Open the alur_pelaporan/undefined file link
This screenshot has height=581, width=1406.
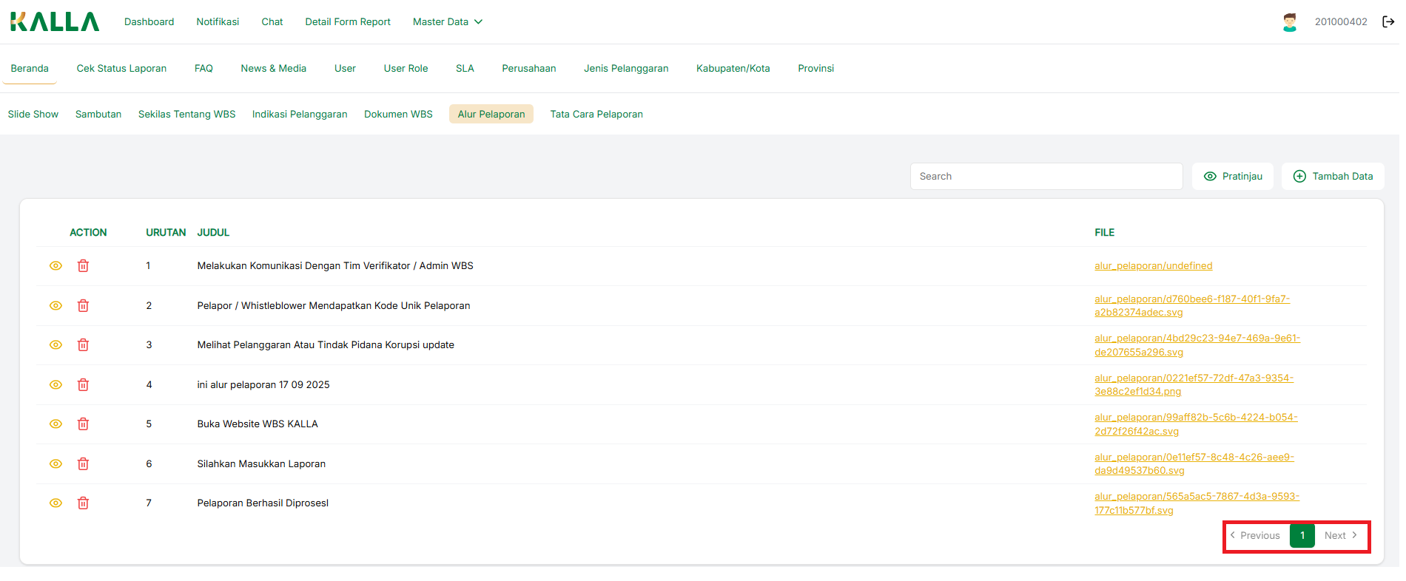1153,266
